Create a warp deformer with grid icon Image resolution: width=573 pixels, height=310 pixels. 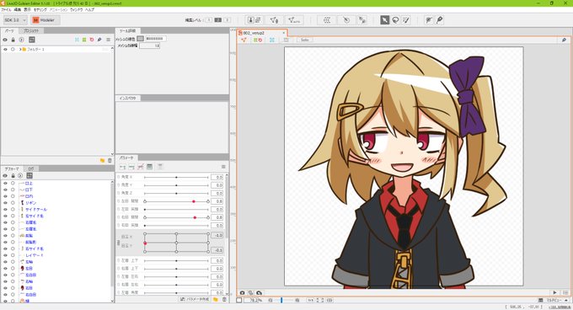pyautogui.click(x=327, y=20)
